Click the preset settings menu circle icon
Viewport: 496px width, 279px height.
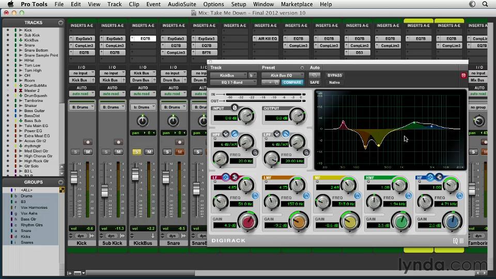pyautogui.click(x=302, y=68)
